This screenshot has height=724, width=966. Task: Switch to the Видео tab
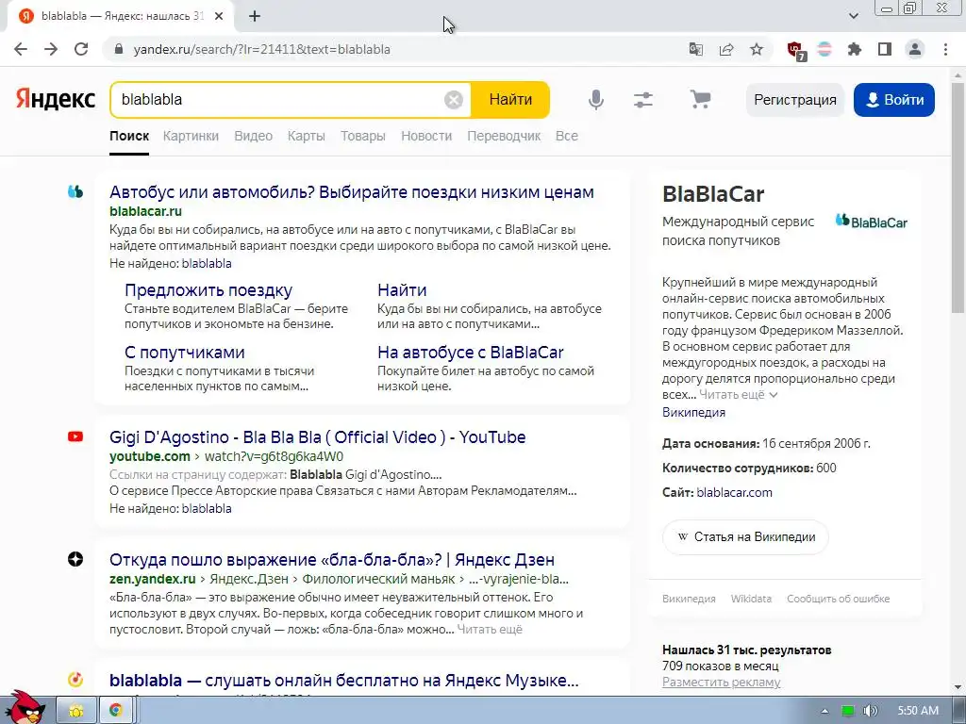click(x=253, y=136)
